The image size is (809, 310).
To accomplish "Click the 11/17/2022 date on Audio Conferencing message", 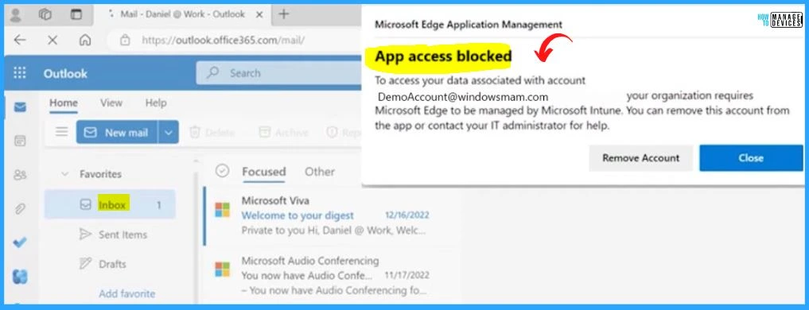I will tap(407, 275).
